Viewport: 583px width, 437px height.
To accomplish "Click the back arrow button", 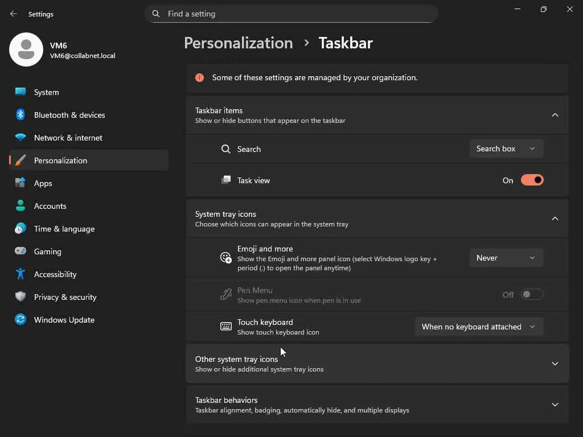I will coord(14,14).
